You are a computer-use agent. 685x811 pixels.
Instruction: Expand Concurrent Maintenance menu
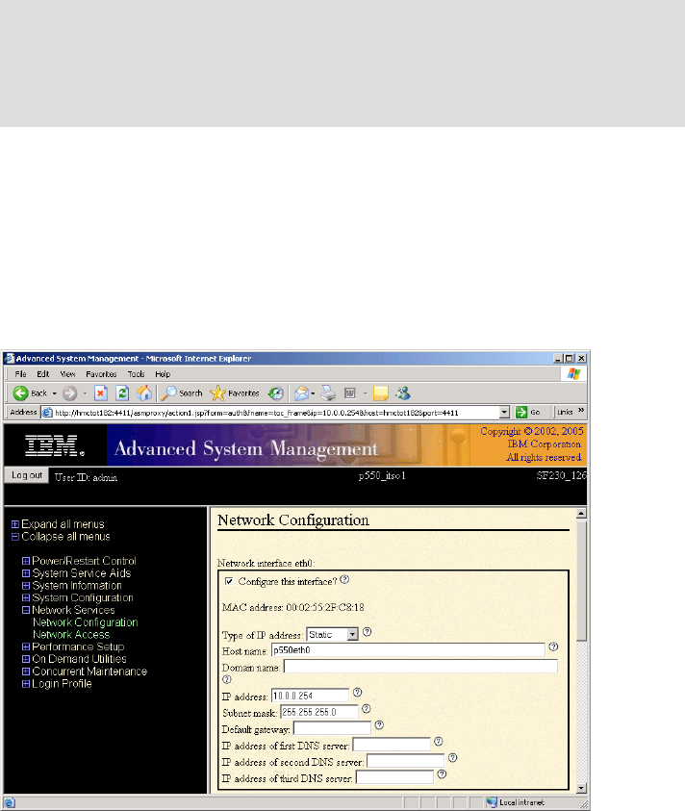point(26,672)
